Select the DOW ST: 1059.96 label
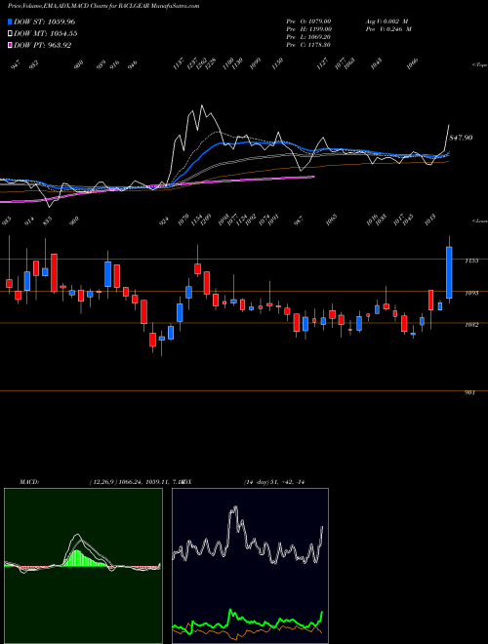This screenshot has height=644, width=488. tap(44, 21)
